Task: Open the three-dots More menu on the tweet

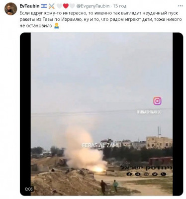Action: click(x=180, y=6)
